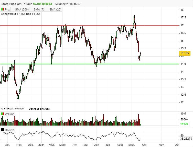Click the 1412k volume value tag
The width and height of the screenshot is (193, 147).
tap(184, 124)
